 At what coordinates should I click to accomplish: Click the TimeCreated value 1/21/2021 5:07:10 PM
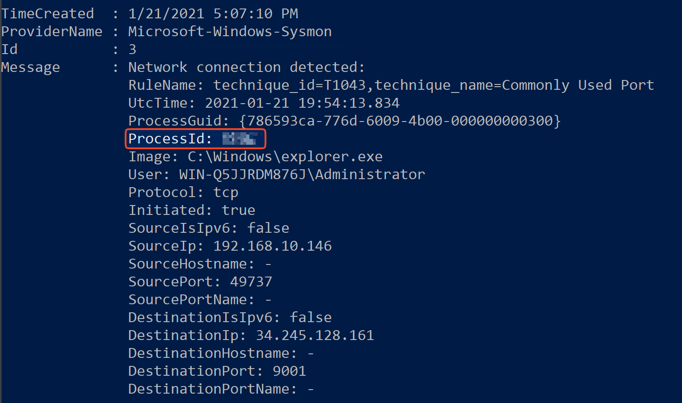[213, 14]
